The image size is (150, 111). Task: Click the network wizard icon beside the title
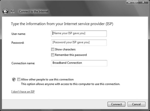13,11
